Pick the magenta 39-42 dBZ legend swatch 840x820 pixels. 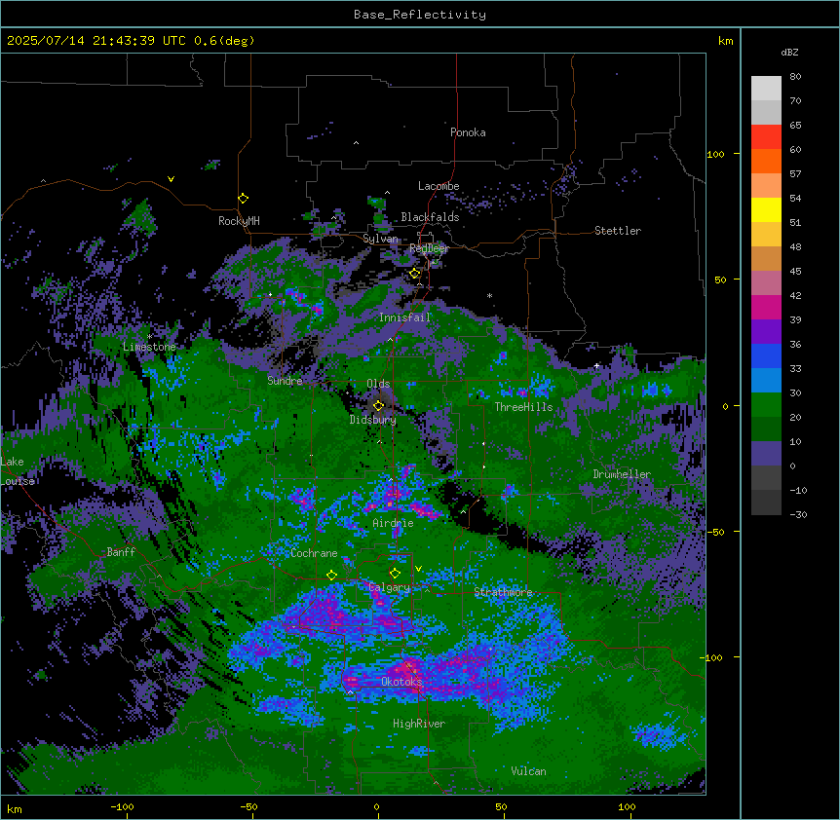point(766,307)
